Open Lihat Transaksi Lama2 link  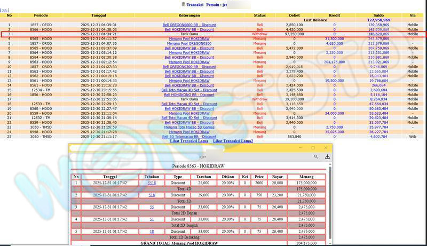click(233, 141)
